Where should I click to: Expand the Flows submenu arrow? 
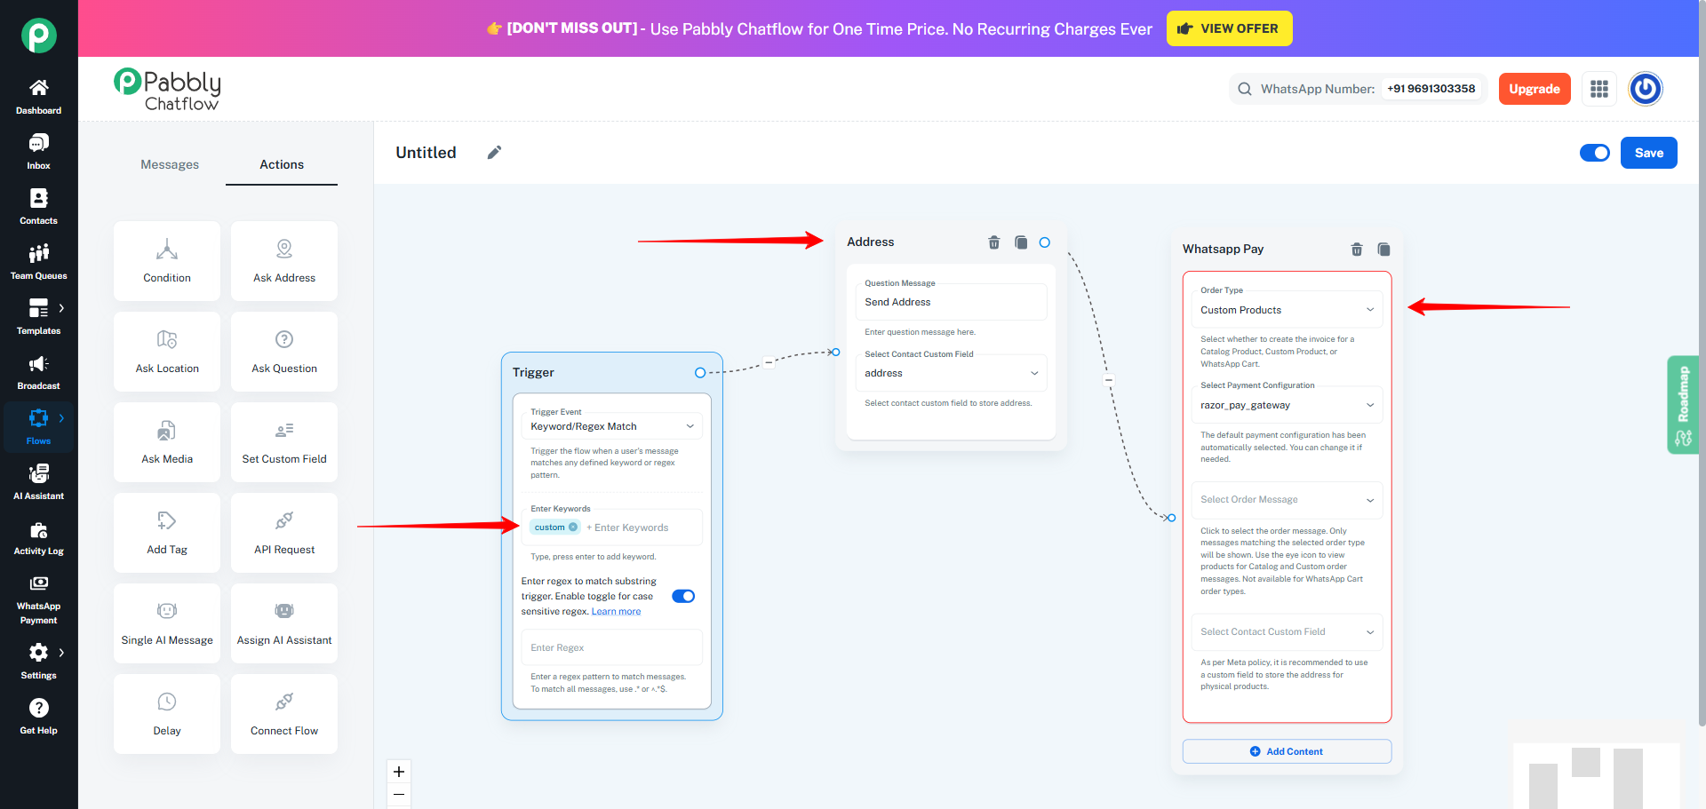[x=61, y=418]
